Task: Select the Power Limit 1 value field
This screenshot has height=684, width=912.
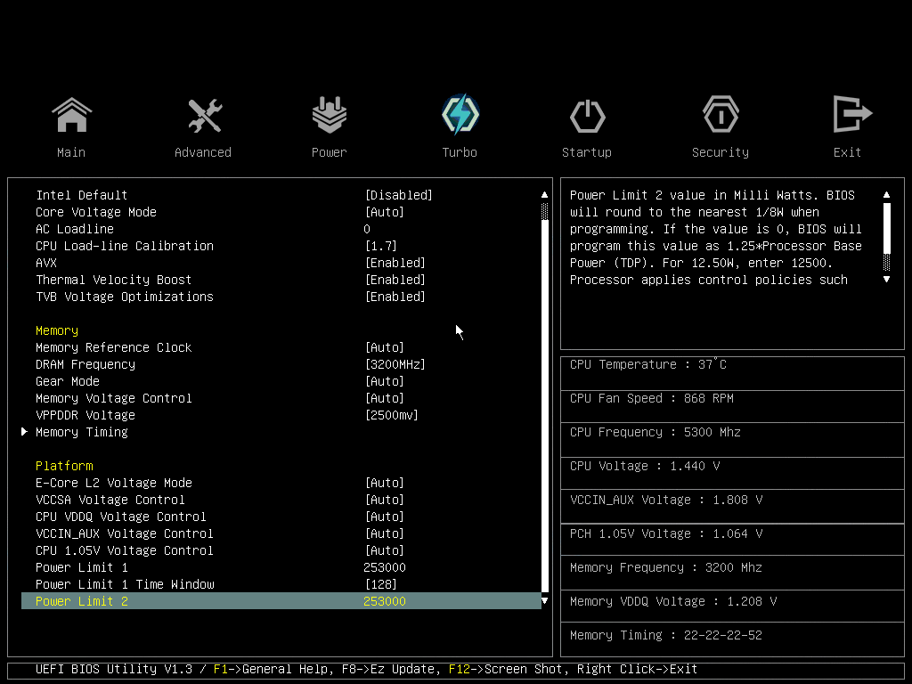Action: [385, 567]
